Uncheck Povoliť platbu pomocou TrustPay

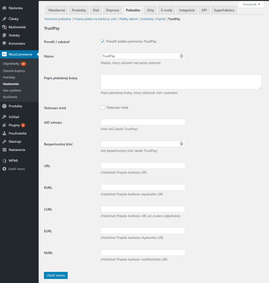pyautogui.click(x=102, y=41)
